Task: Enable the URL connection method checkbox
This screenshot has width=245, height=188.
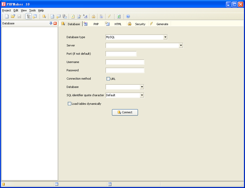Action: [108, 79]
